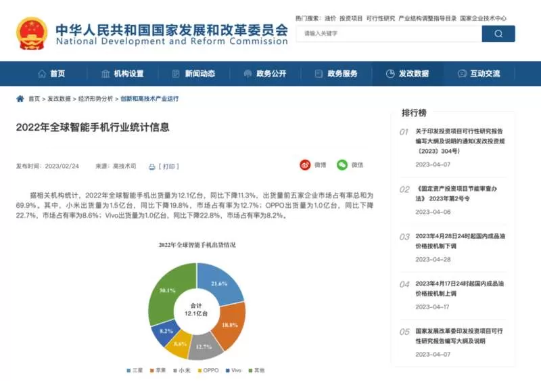Screen dimensions: 541x381
Task: Click the national emblem logo
Action: [x=32, y=34]
